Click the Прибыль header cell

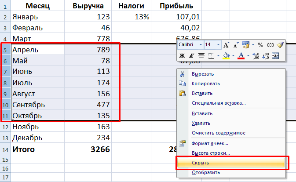point(176,6)
